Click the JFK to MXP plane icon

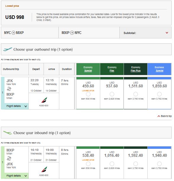click(x=9, y=89)
